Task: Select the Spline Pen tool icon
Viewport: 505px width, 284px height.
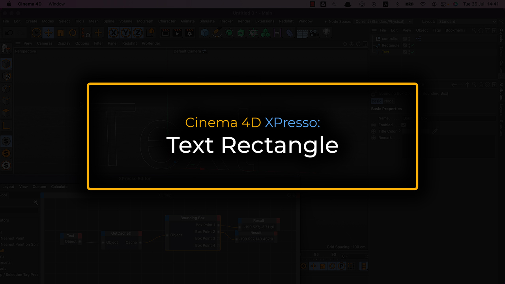Action: coord(217,33)
